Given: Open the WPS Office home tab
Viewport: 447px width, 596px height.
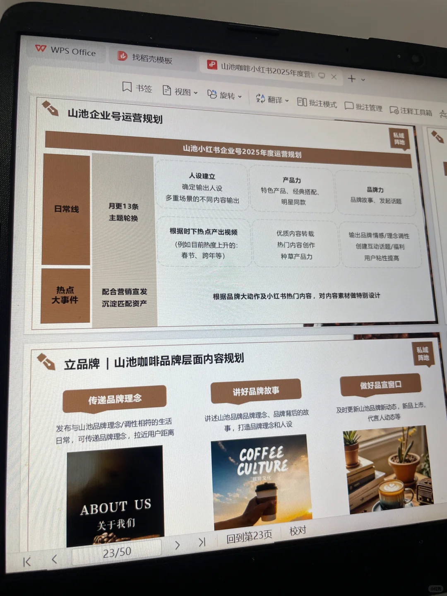Looking at the screenshot, I should point(65,50).
